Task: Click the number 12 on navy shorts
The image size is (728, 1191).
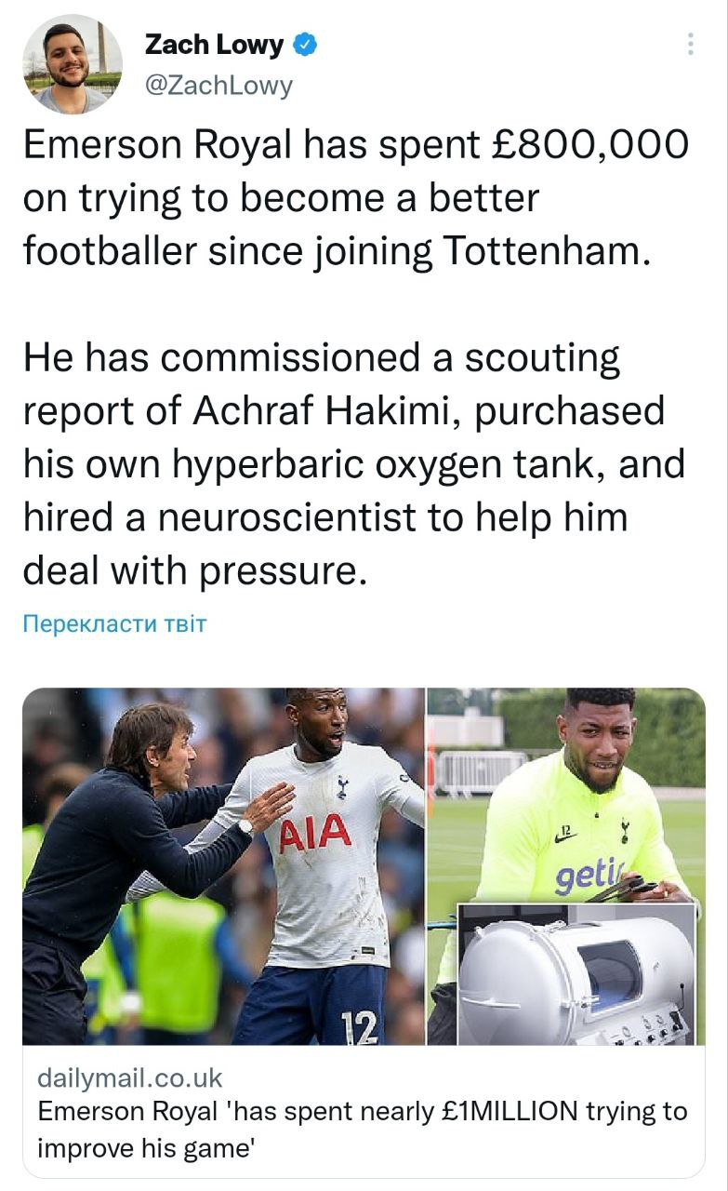Action: tap(359, 1026)
